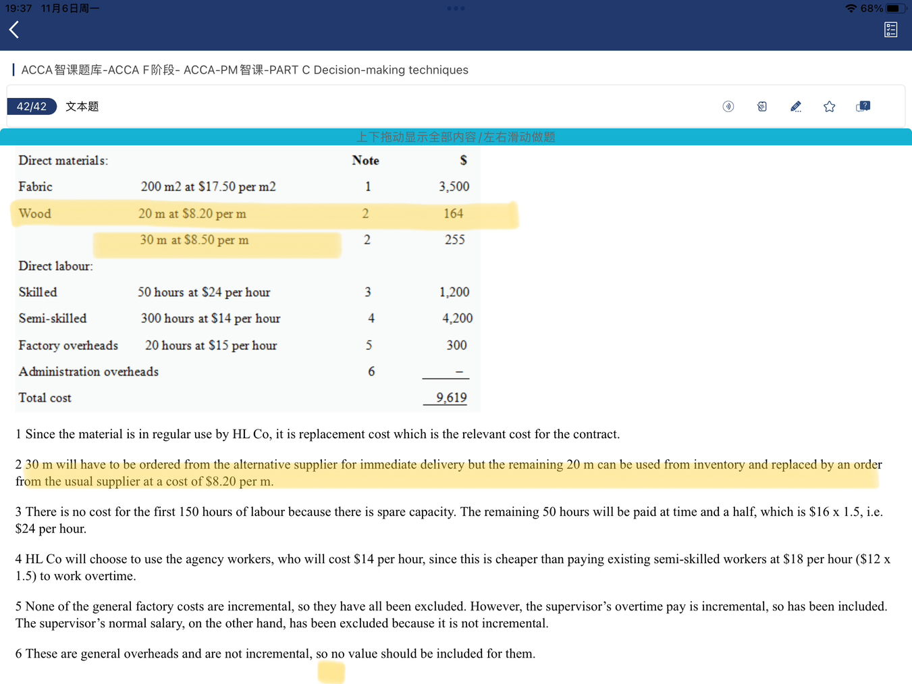The image size is (912, 684).
Task: Tap the yellow highlighted note 2 paragraph
Action: pyautogui.click(x=449, y=473)
